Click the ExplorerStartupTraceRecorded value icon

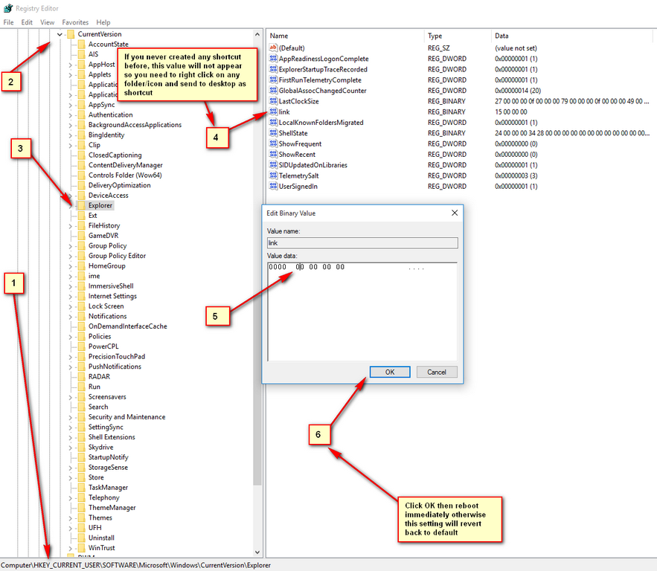[274, 69]
